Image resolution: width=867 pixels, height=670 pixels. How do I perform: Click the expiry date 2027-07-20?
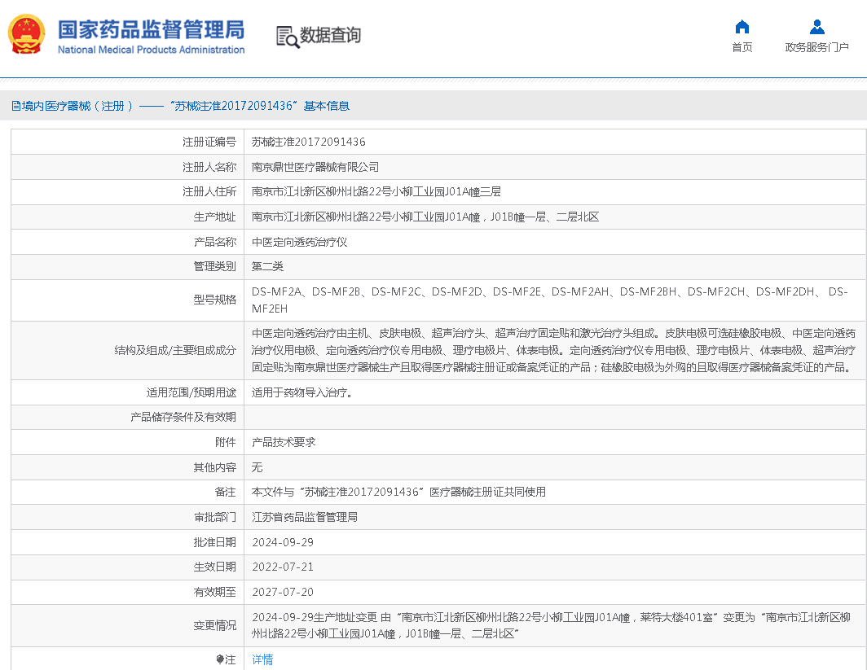283,592
